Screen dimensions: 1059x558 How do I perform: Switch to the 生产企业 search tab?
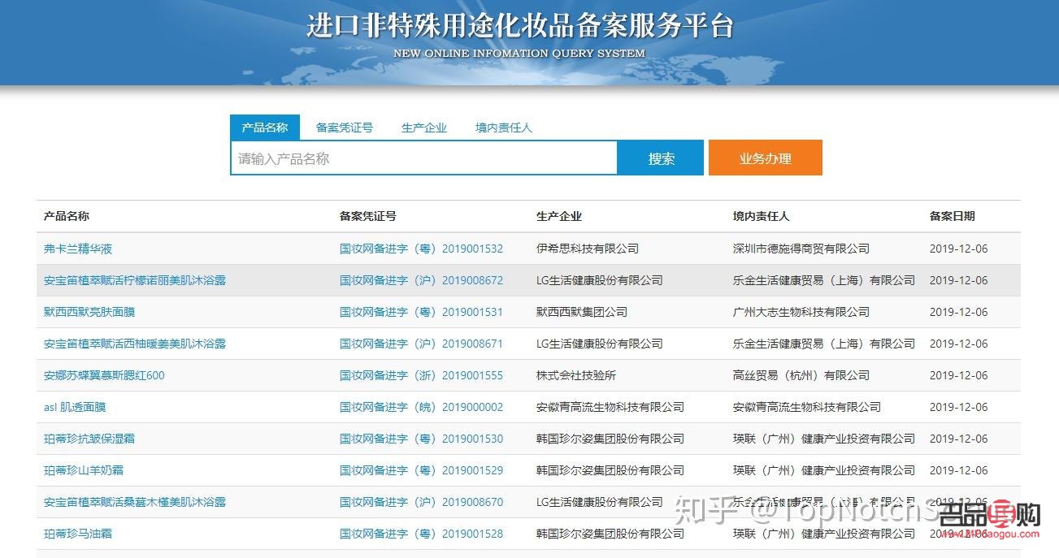423,127
